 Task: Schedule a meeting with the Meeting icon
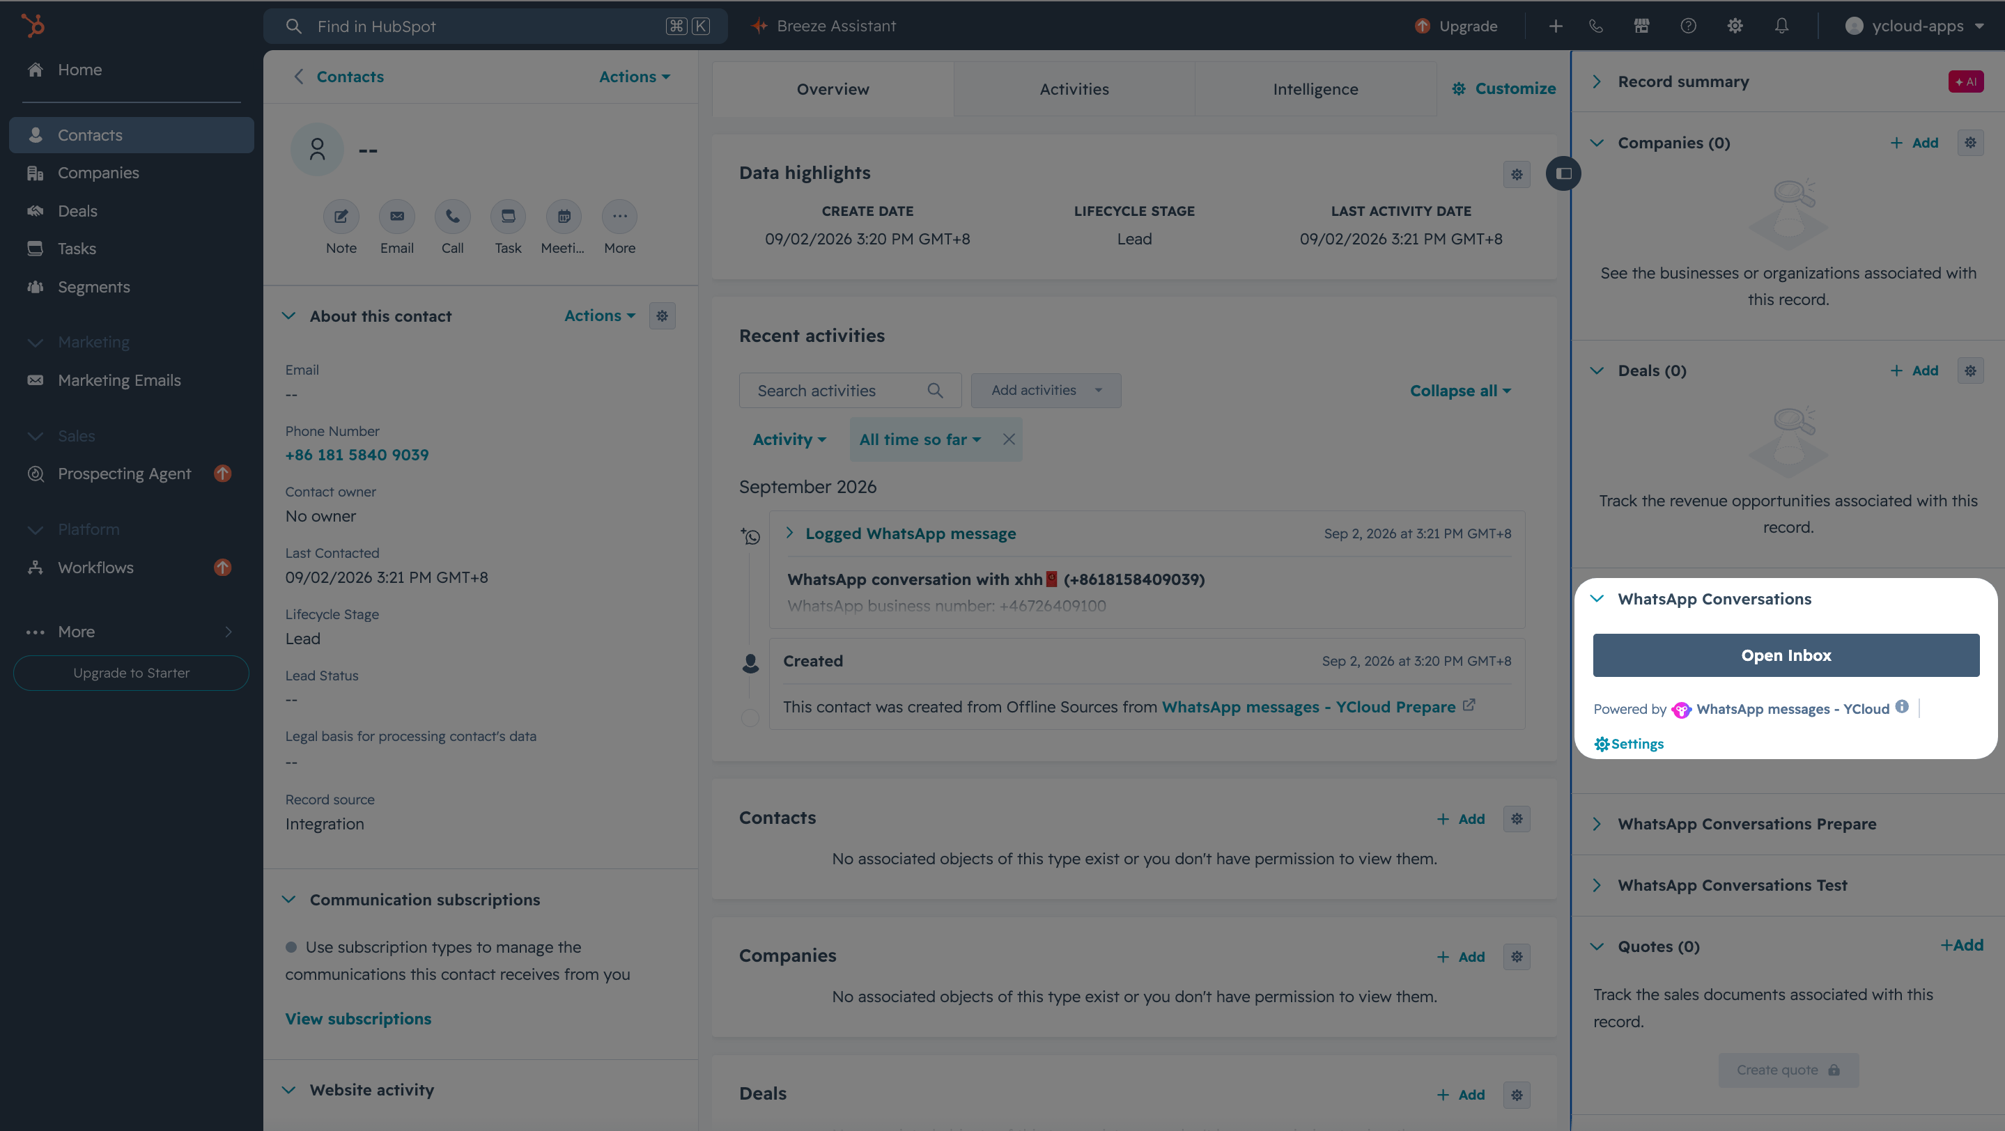coord(564,217)
